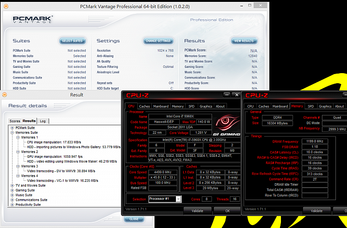The image size is (347, 228).
Task: Collapse the Memories 2 node
Action: tap(18, 152)
